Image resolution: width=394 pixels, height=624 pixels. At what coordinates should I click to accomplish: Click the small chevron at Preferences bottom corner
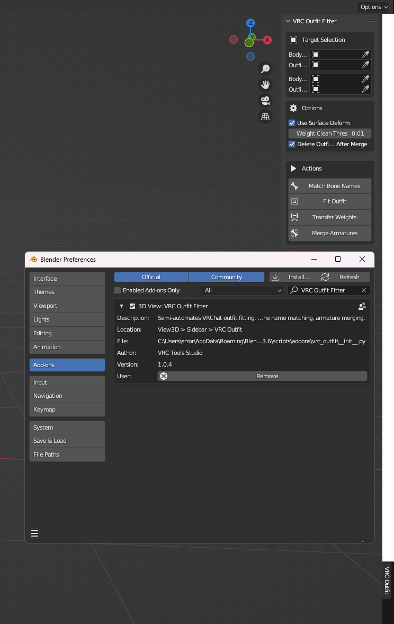(x=363, y=541)
